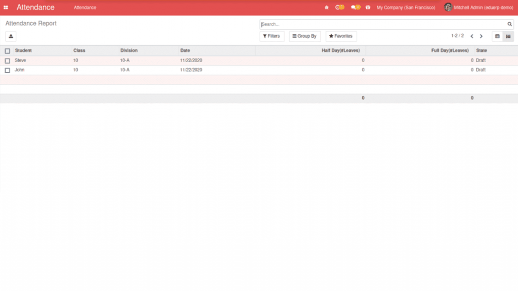The height and width of the screenshot is (291, 518).
Task: Open Mitchell Admin user menu
Action: point(479,7)
